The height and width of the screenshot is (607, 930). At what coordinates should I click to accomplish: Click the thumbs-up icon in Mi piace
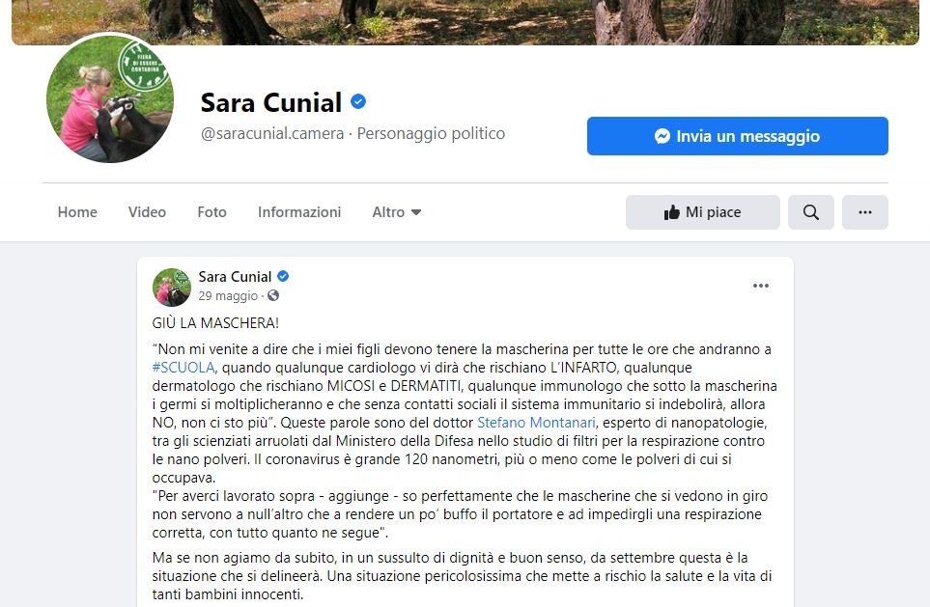point(672,212)
